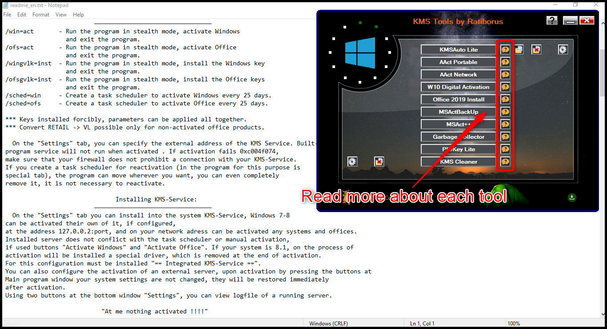Start W10 Digital Activation
The height and width of the screenshot is (329, 607).
click(x=459, y=87)
